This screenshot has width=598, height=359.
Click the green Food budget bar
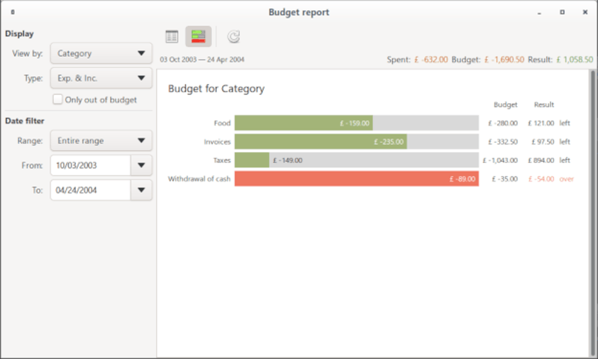[x=303, y=123]
